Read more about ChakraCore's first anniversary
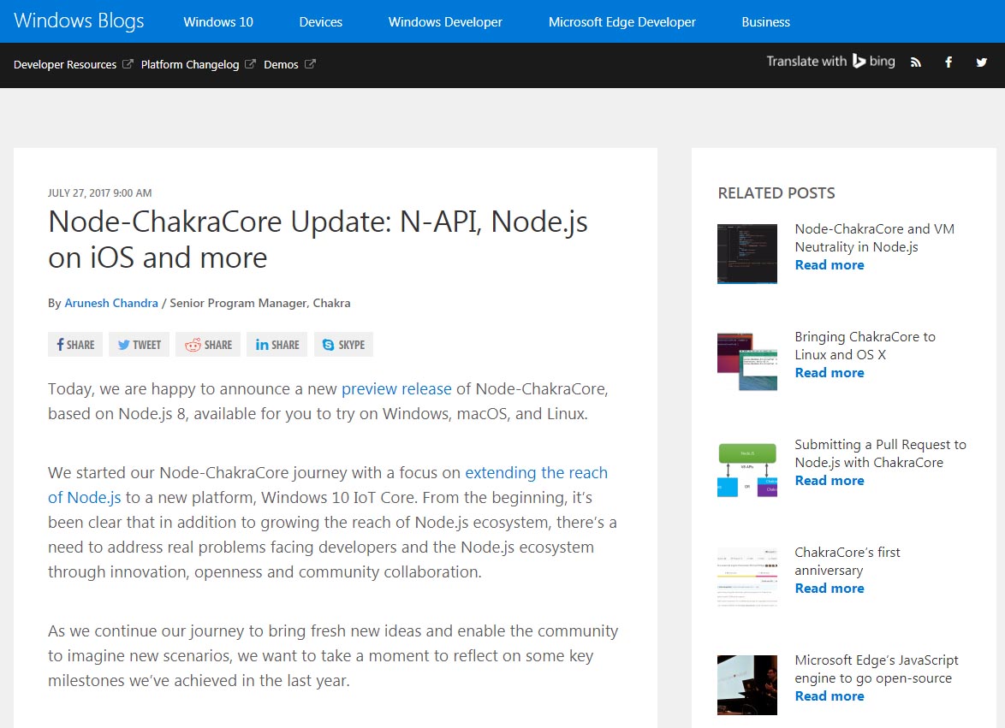This screenshot has height=728, width=1005. (x=829, y=588)
